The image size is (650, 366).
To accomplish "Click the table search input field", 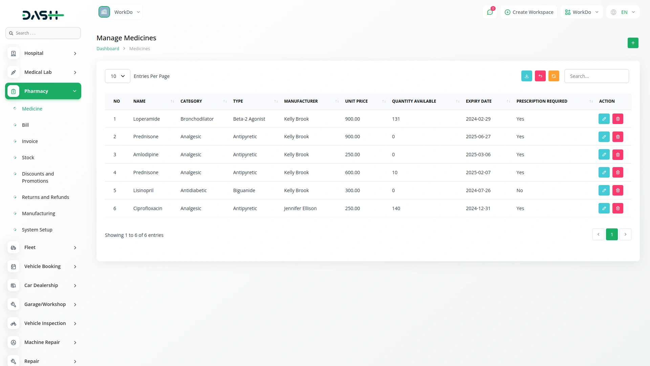I will pyautogui.click(x=596, y=76).
